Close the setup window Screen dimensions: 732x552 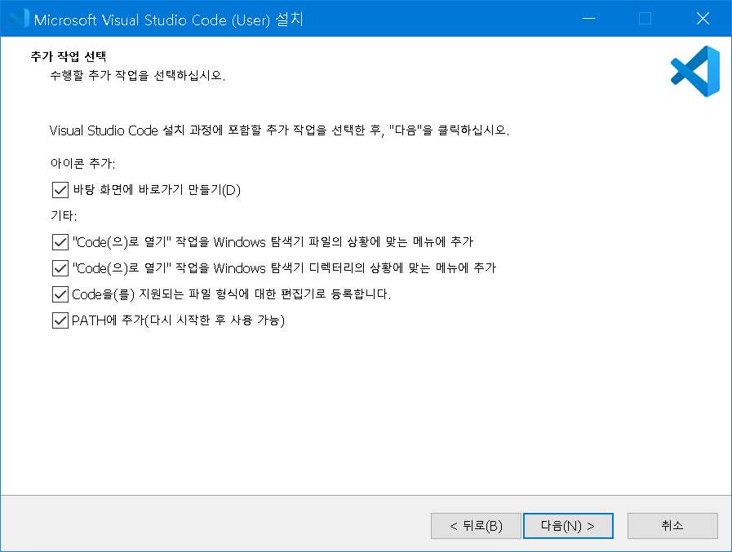pos(703,19)
